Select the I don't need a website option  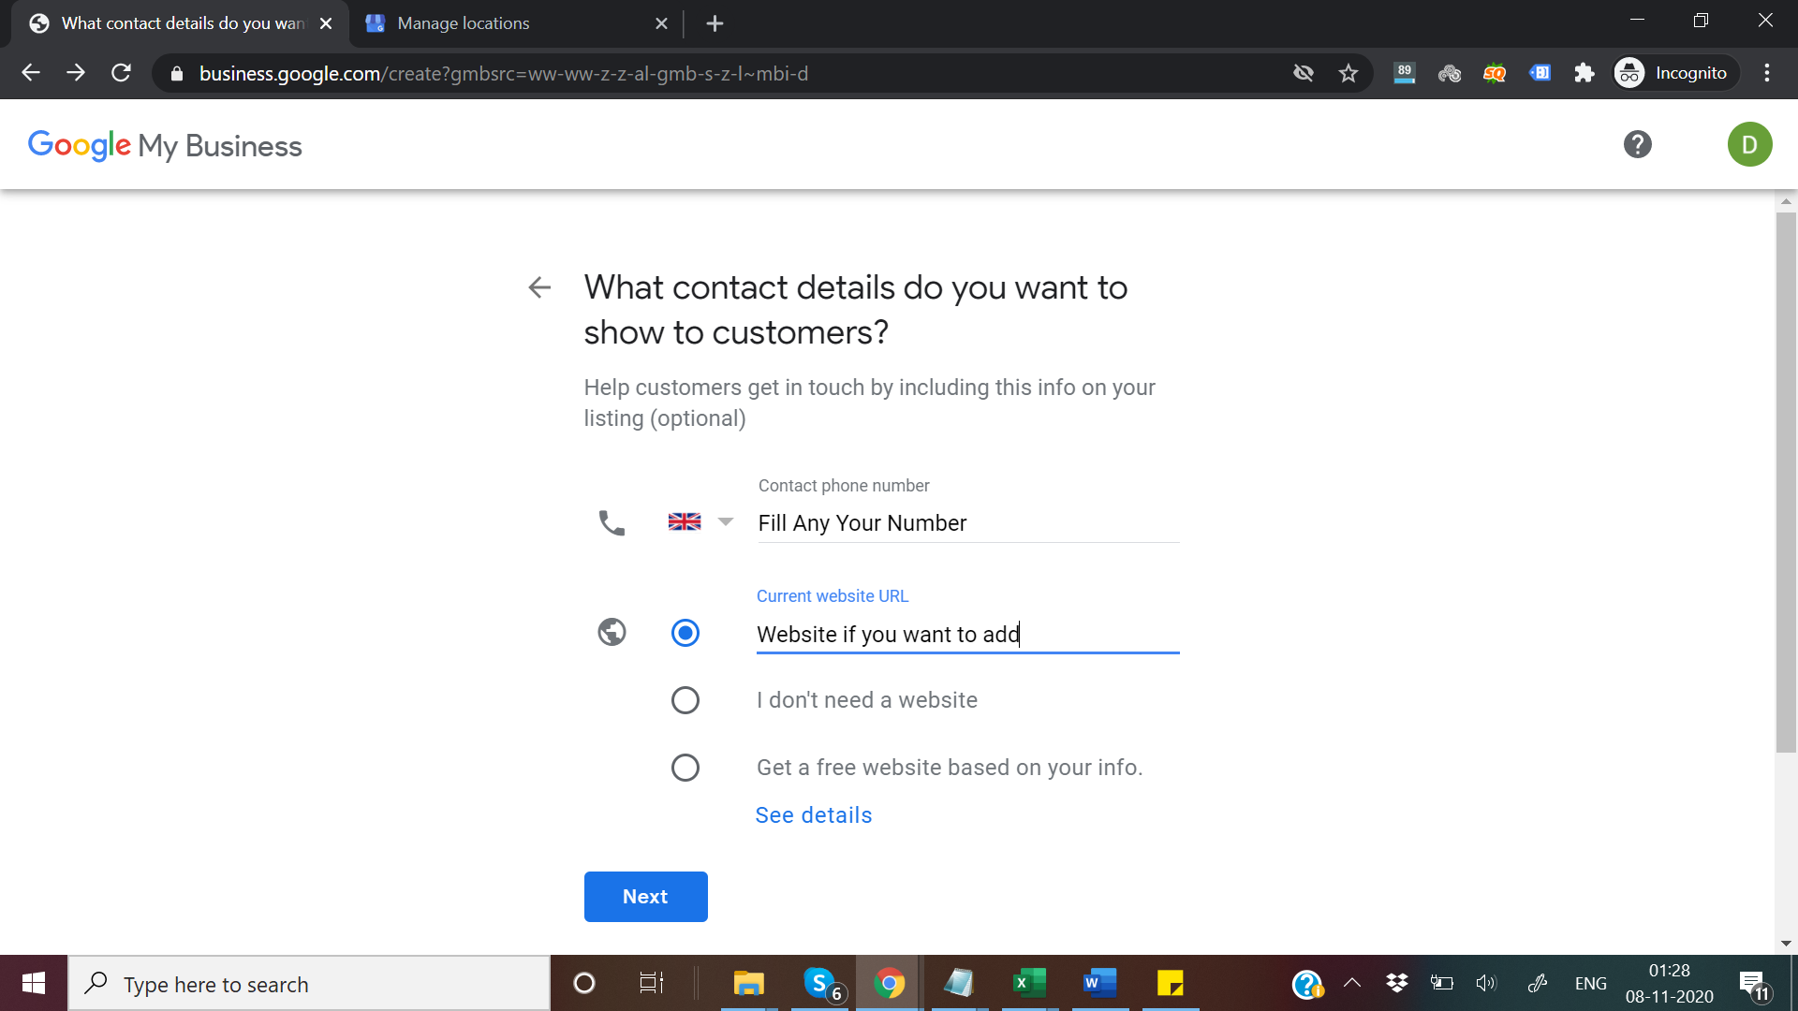pyautogui.click(x=685, y=700)
